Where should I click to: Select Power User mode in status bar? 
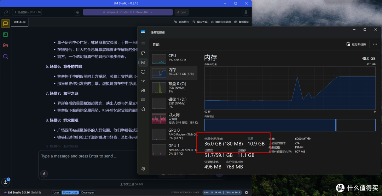pos(70,192)
